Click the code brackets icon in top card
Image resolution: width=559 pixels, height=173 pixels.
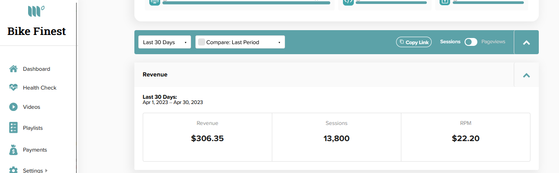click(348, 2)
